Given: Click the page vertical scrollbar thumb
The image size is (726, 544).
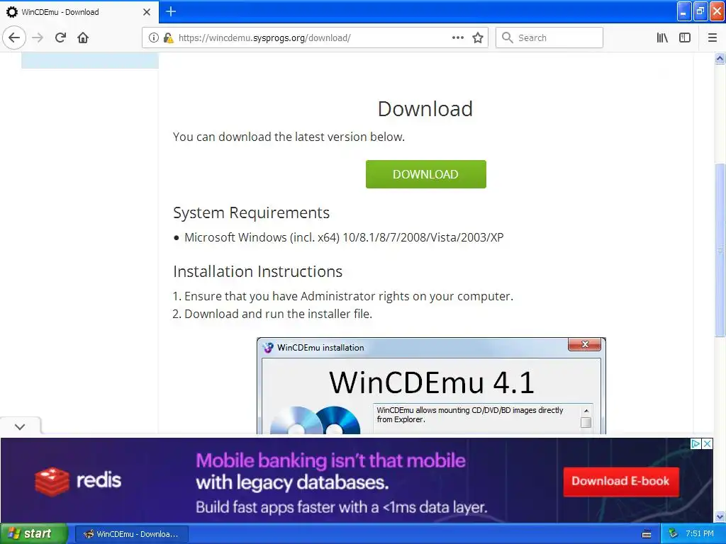Looking at the screenshot, I should 720,250.
